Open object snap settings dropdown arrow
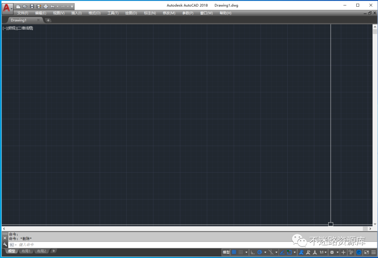 pos(295,252)
